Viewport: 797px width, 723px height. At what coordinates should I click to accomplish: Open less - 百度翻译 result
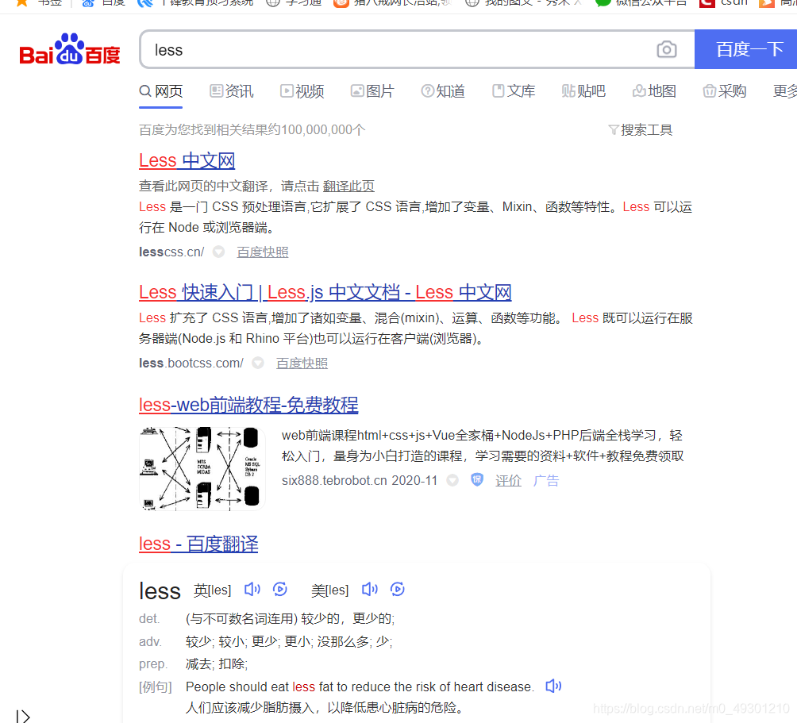click(198, 544)
